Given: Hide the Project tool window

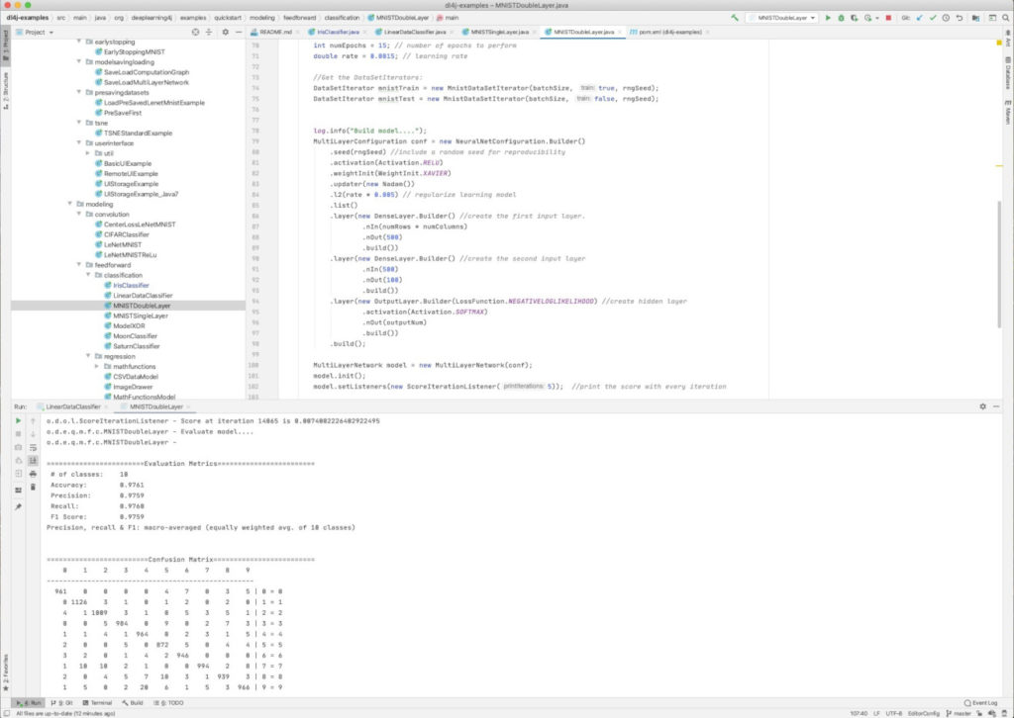Looking at the screenshot, I should click(x=239, y=33).
